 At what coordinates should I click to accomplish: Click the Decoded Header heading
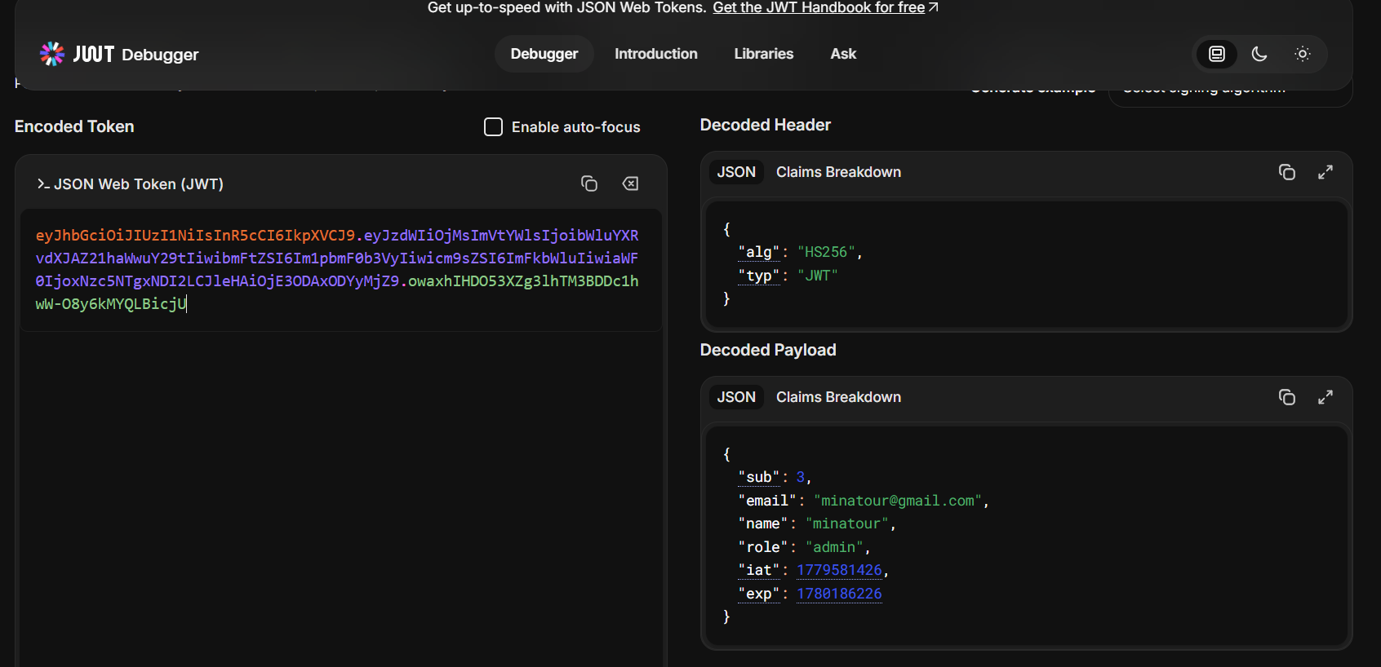point(766,125)
